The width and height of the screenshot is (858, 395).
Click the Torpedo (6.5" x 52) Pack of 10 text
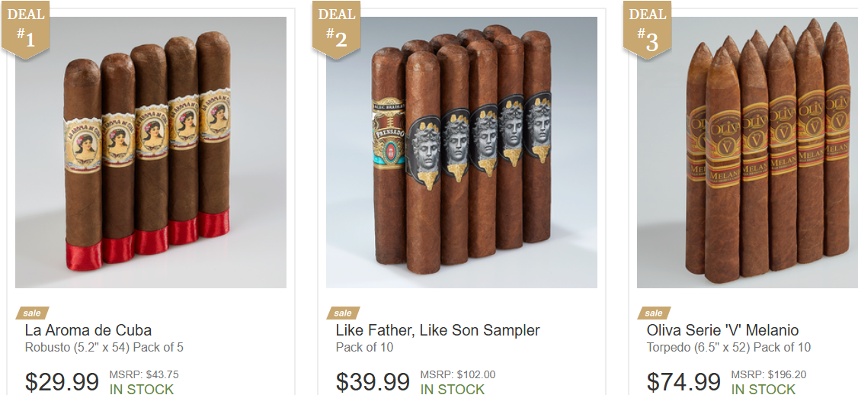click(729, 347)
